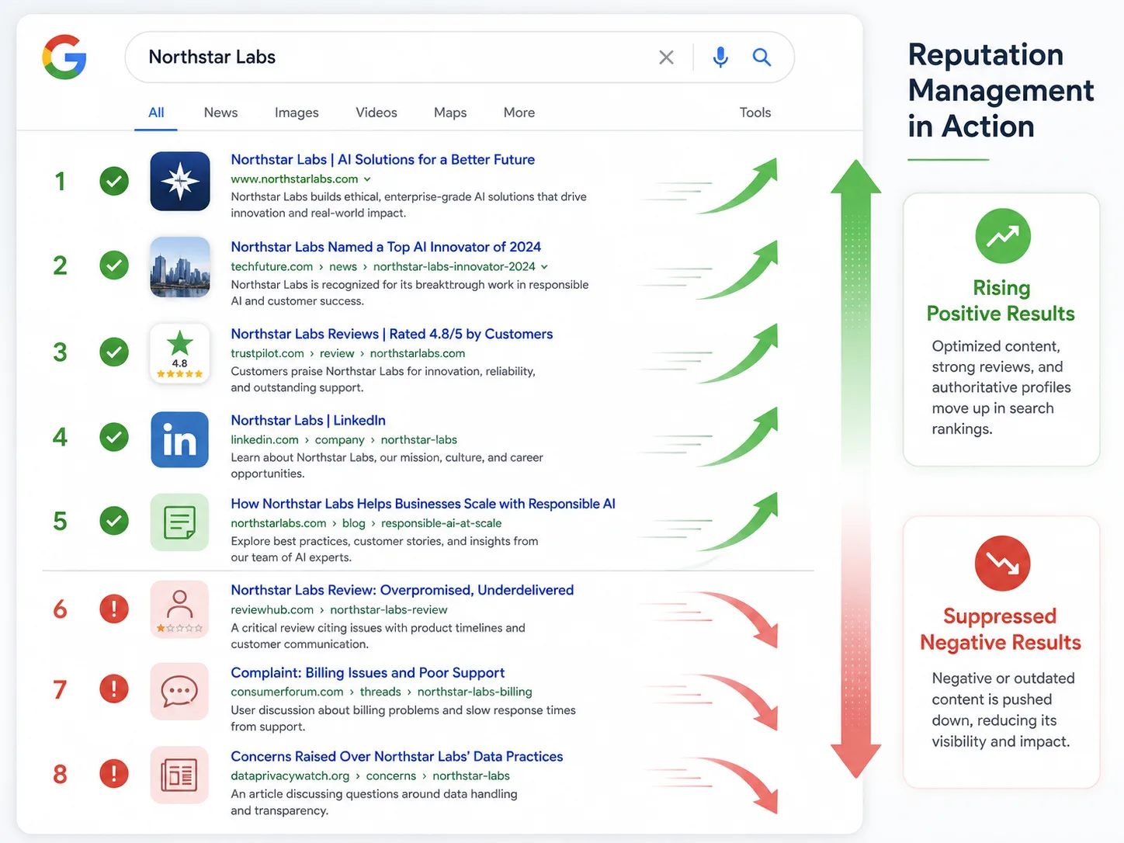Click snippet 'A critical review citing issues'
The image size is (1124, 843).
pos(378,636)
